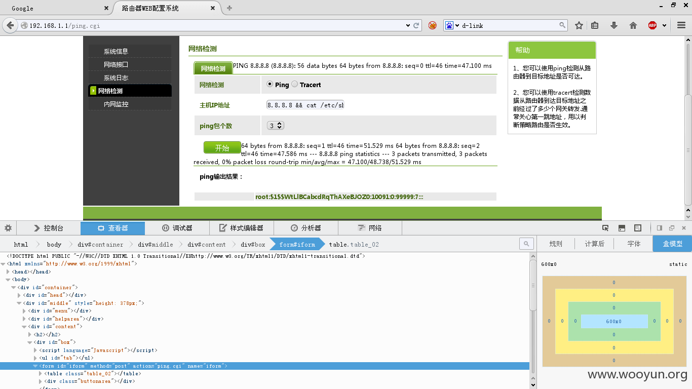
Task: Expand the table class="table_02" node
Action: click(x=41, y=373)
